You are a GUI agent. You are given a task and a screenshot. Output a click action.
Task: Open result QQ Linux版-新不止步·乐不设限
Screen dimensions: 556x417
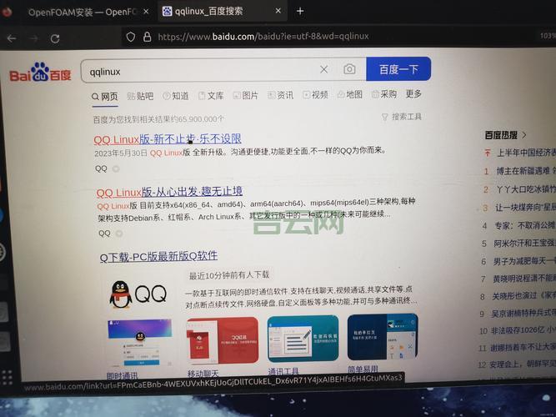pyautogui.click(x=168, y=139)
